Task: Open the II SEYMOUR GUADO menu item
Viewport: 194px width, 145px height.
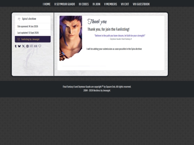Action: click(65, 4)
